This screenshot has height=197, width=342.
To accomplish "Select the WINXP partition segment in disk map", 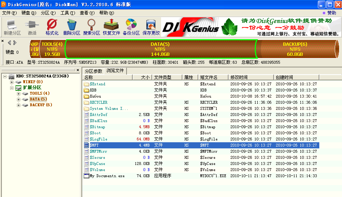I will (x=35, y=49).
